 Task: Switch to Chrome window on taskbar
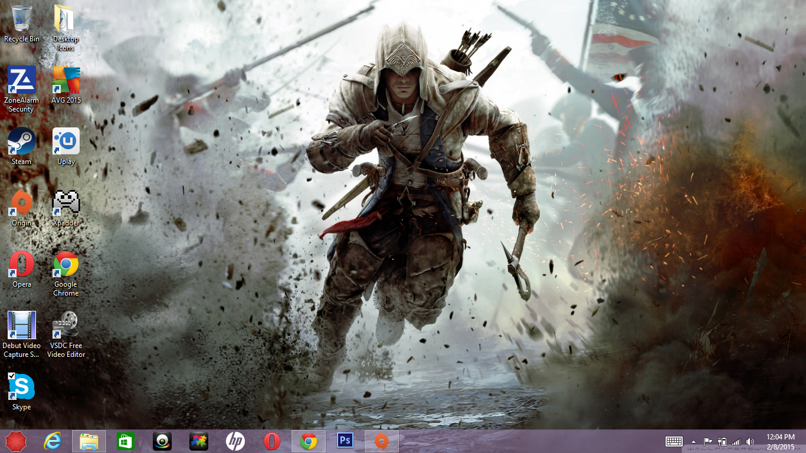[308, 441]
